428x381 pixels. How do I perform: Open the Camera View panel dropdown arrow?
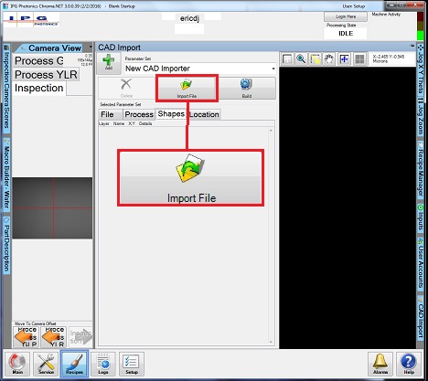pyautogui.click(x=91, y=48)
